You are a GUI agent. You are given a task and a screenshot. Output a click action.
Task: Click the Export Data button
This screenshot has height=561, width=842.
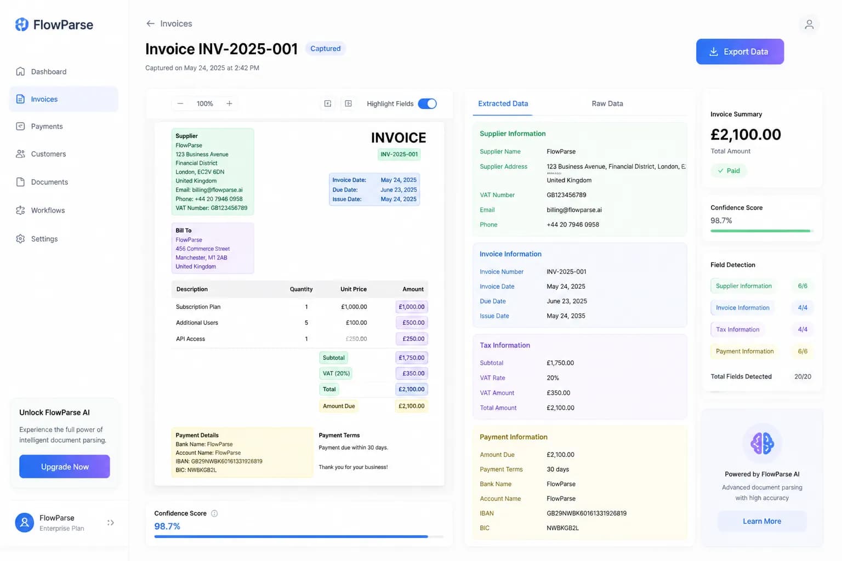pyautogui.click(x=740, y=51)
